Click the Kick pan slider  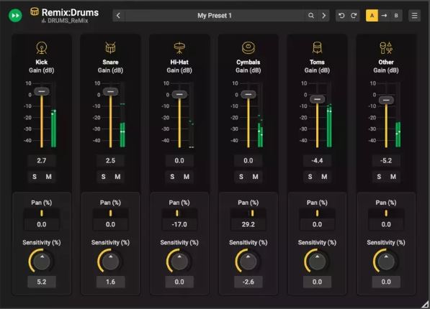[42, 213]
